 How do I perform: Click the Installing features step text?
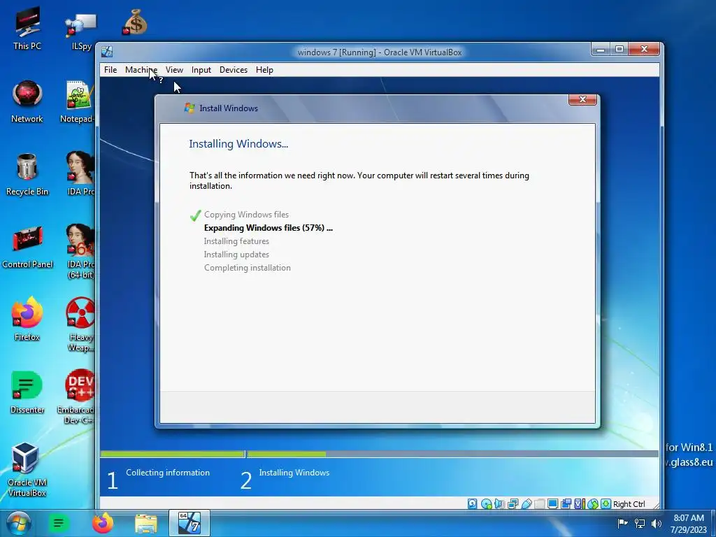tap(236, 241)
